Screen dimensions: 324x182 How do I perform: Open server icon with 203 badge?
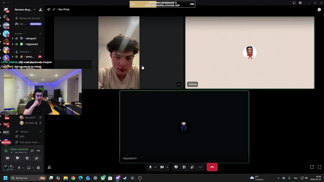pos(6,117)
